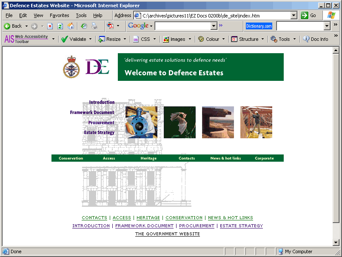Image resolution: width=342 pixels, height=257 pixels.
Task: Open the Edit menu
Action: (23, 15)
